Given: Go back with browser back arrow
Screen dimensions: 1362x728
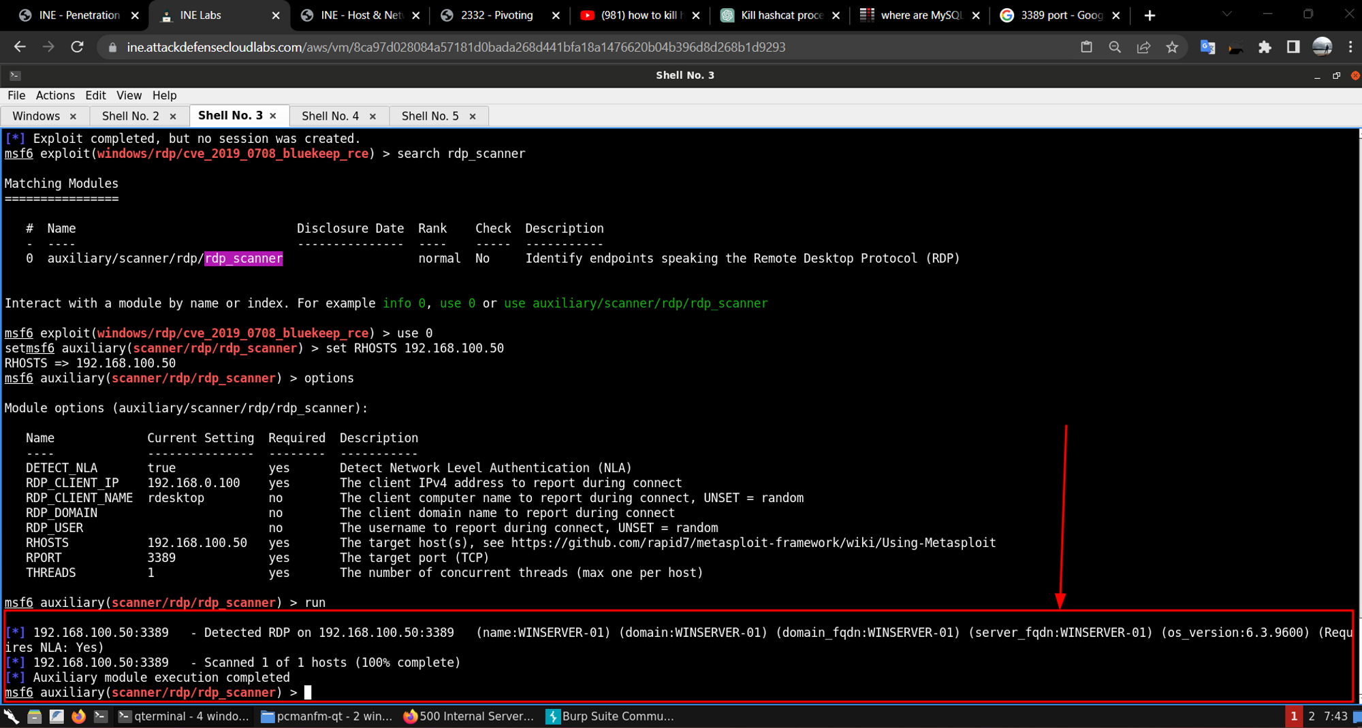Looking at the screenshot, I should [20, 47].
